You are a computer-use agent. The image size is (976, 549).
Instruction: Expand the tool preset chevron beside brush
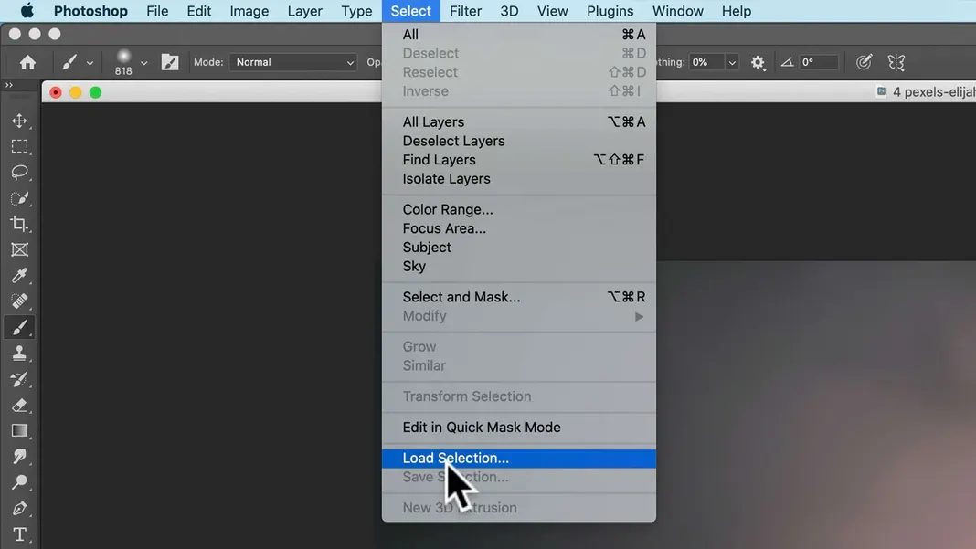tap(90, 63)
